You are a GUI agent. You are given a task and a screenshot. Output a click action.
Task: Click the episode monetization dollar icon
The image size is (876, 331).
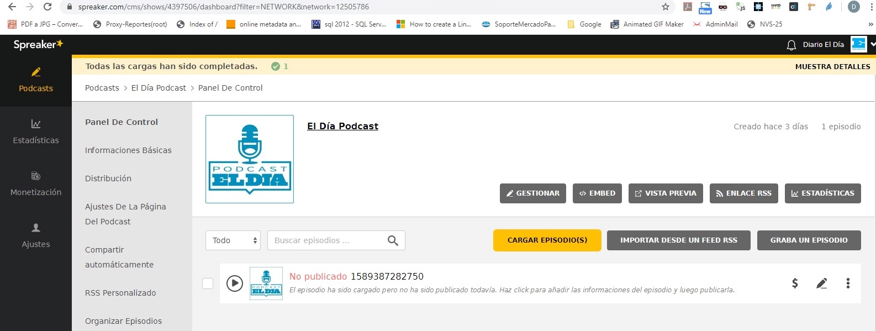point(795,283)
